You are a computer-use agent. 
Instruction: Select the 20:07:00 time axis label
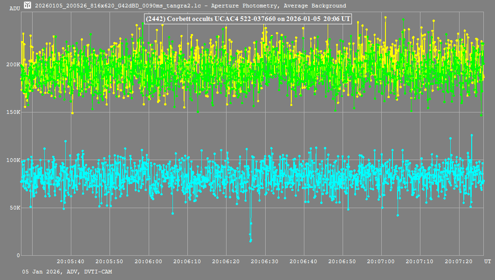382,261
